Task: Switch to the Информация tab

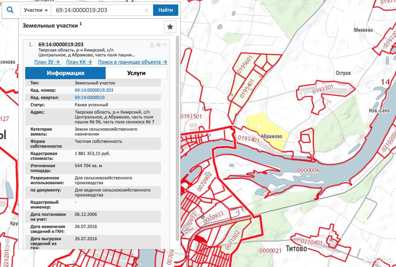Action: (66, 73)
